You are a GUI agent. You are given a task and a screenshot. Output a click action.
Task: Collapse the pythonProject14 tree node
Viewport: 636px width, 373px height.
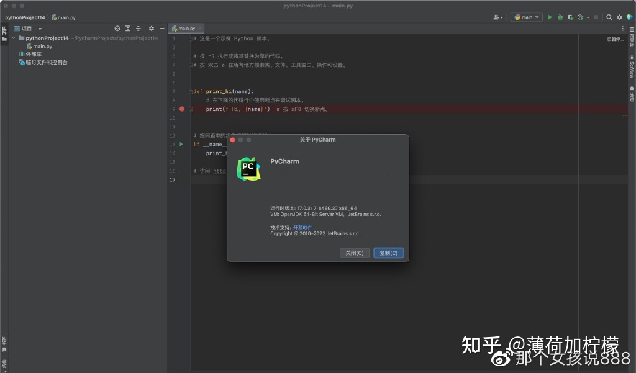14,38
